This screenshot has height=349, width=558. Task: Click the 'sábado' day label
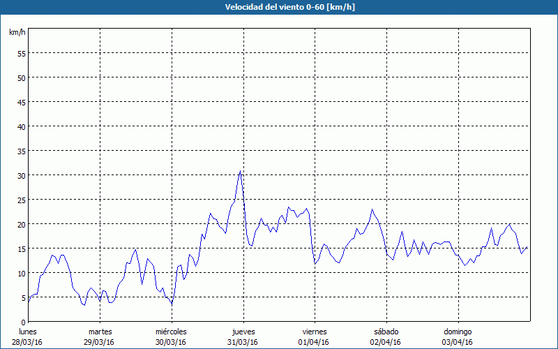click(386, 332)
